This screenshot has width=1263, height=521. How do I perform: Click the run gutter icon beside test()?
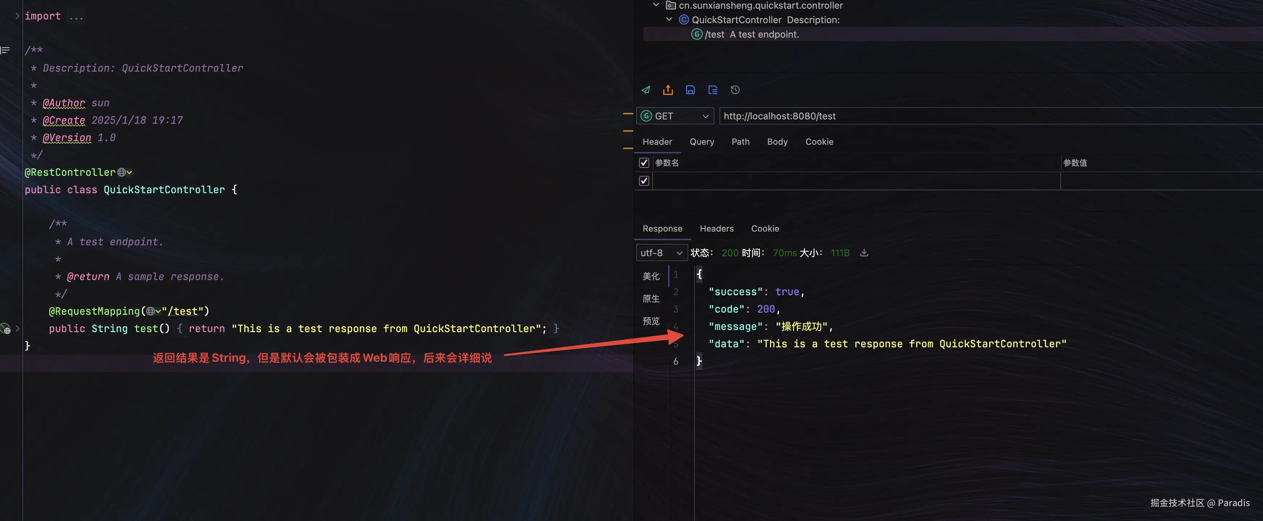6,329
